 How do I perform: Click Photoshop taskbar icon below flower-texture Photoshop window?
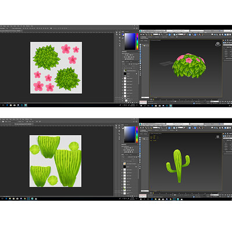(22, 106)
